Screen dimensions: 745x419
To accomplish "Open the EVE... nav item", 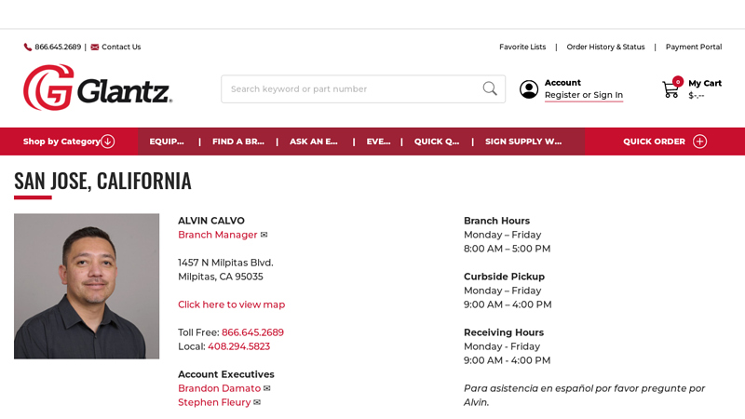I will [378, 142].
